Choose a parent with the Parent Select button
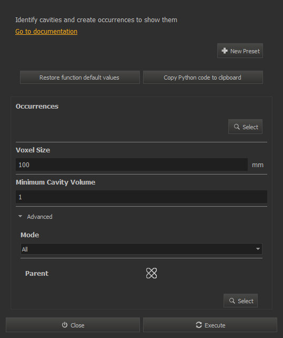 click(240, 301)
